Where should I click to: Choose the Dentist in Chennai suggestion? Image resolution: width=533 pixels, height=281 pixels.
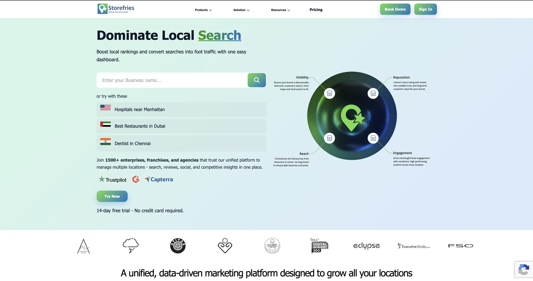[181, 143]
